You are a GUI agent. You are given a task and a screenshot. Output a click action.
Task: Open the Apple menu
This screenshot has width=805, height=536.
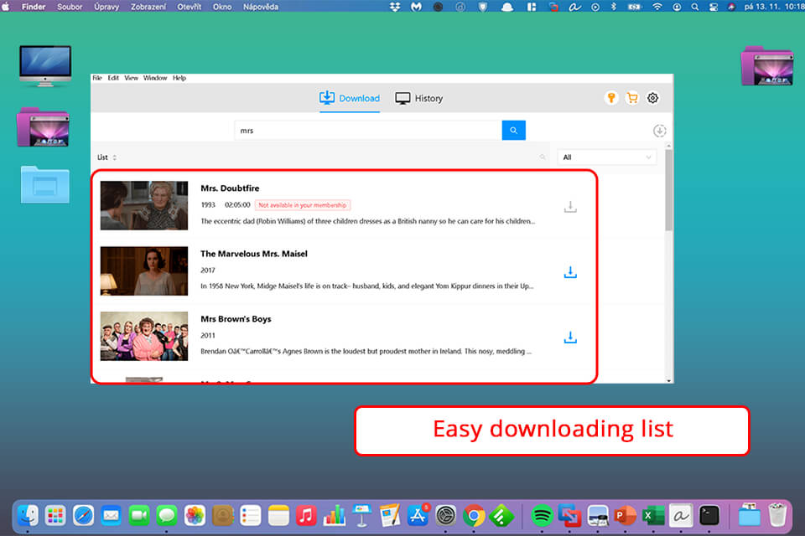[6, 7]
